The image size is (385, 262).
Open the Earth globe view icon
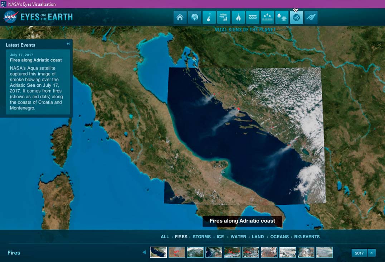194,17
